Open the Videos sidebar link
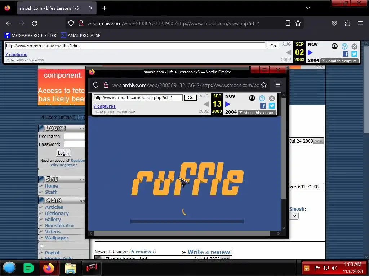Image resolution: width=369 pixels, height=276 pixels. click(x=53, y=232)
